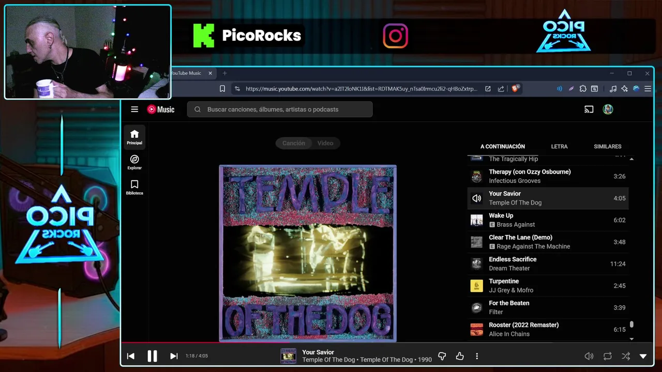The height and width of the screenshot is (372, 662).
Task: Click Temple Of The Dog album art
Action: point(308,253)
